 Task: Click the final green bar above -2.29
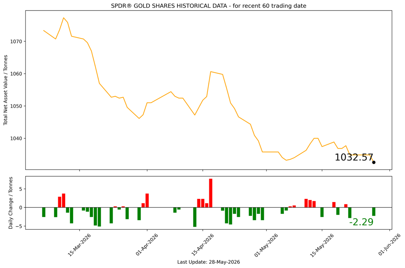click(x=374, y=212)
